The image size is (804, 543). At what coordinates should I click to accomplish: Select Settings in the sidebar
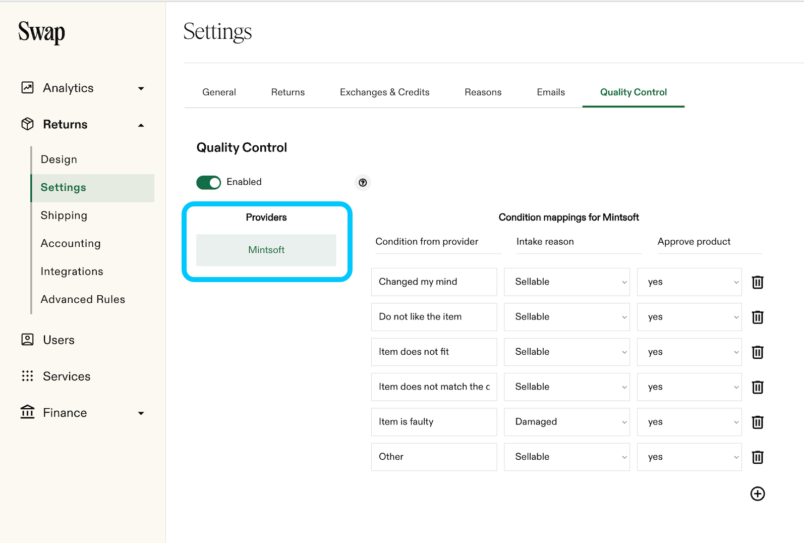pyautogui.click(x=93, y=188)
